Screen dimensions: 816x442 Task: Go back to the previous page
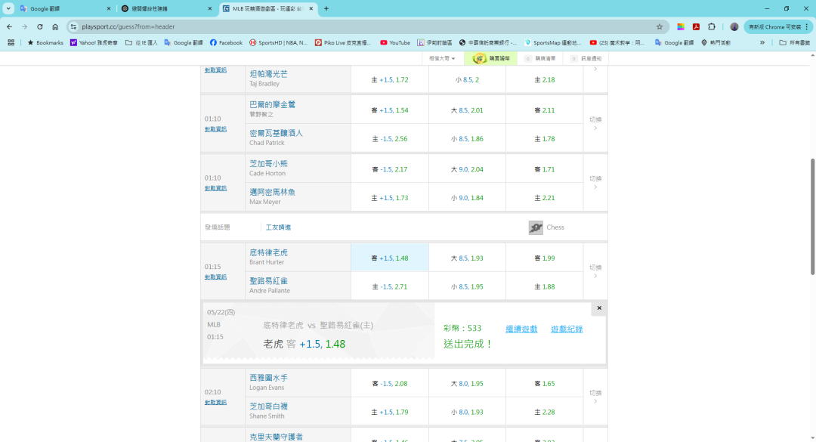[9, 26]
